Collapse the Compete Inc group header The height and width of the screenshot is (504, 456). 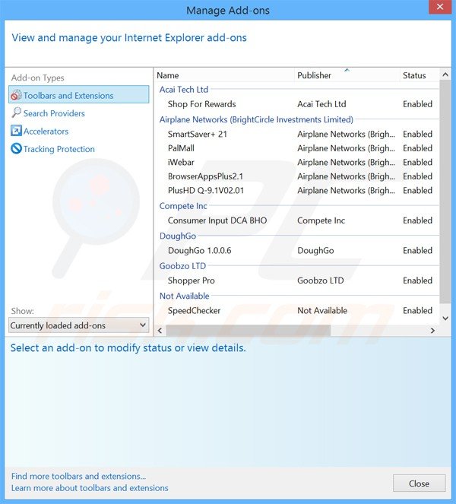point(183,206)
